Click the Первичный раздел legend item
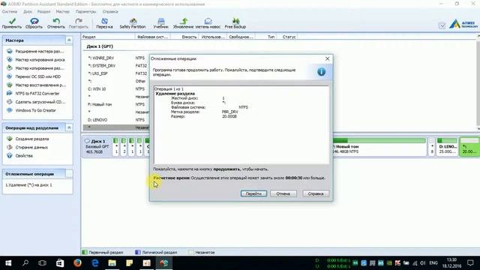Viewport: 480px width, 270px height. [x=103, y=252]
